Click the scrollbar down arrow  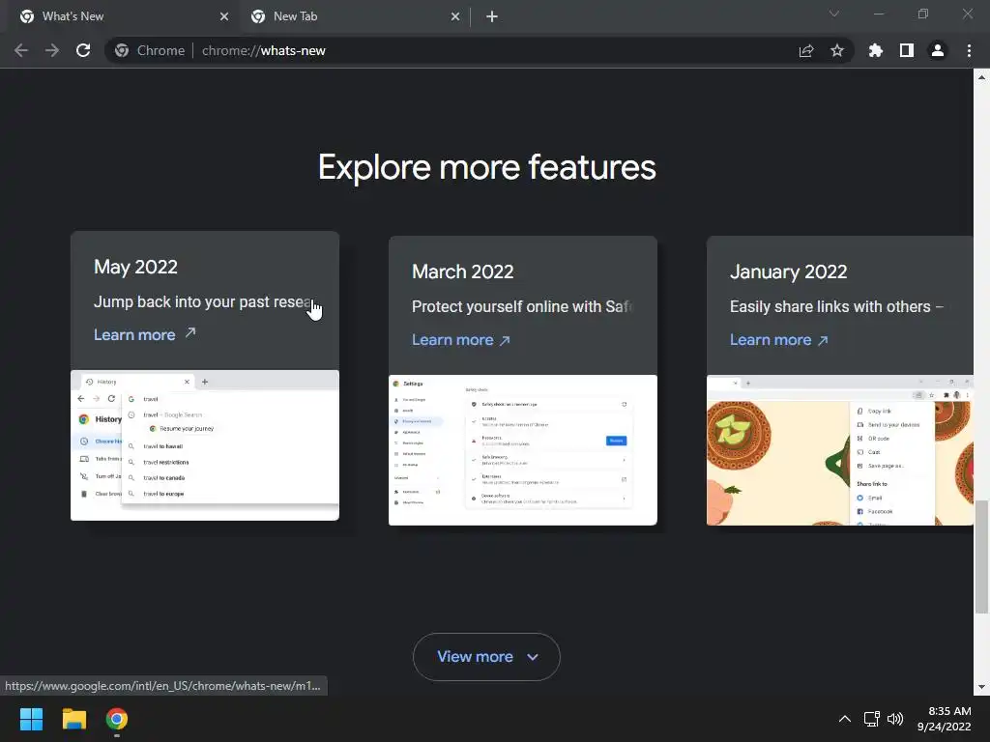[981, 687]
